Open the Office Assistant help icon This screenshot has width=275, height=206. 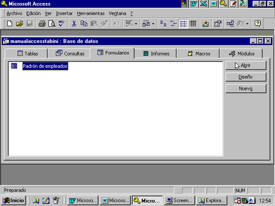pyautogui.click(x=258, y=23)
